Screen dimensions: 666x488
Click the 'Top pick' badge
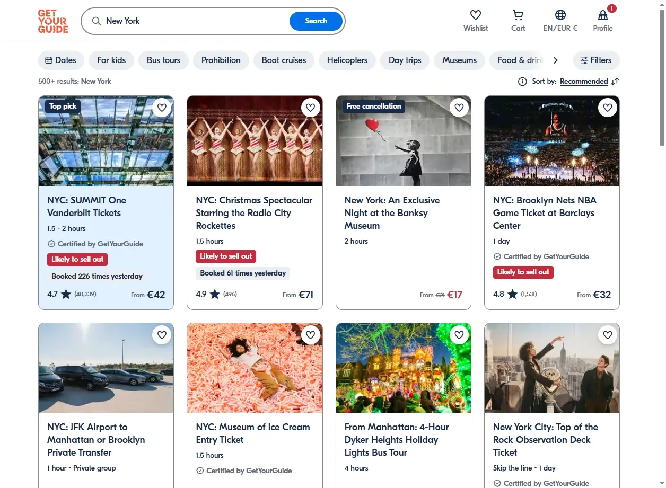[x=63, y=107]
